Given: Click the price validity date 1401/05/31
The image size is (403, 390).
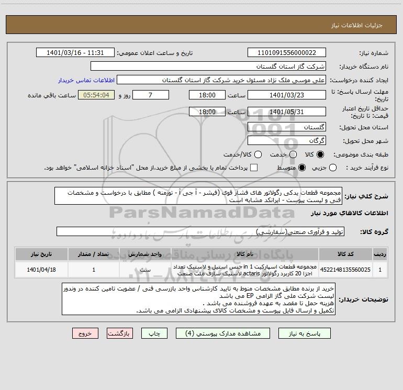Looking at the screenshot, I should [x=287, y=112].
